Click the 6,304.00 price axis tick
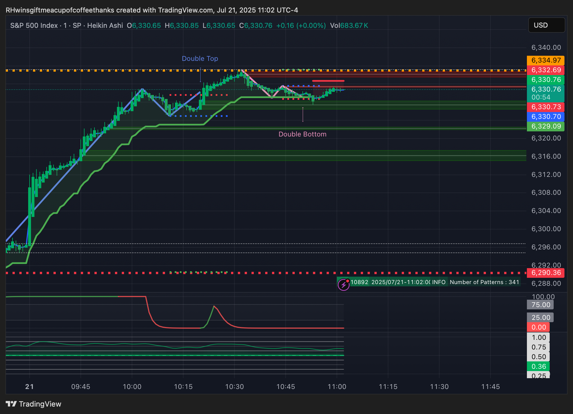This screenshot has width=573, height=414. click(x=546, y=211)
